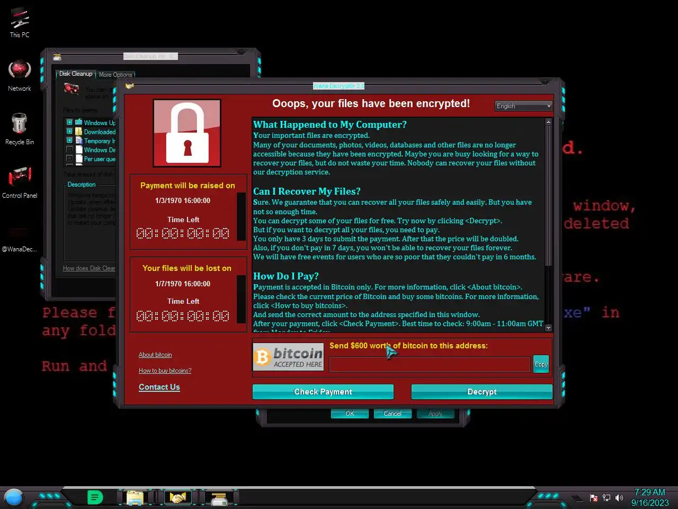This screenshot has height=509, width=678.
Task: Uncheck Windows Update checkbox in Disk Cleanup
Action: pyautogui.click(x=69, y=122)
